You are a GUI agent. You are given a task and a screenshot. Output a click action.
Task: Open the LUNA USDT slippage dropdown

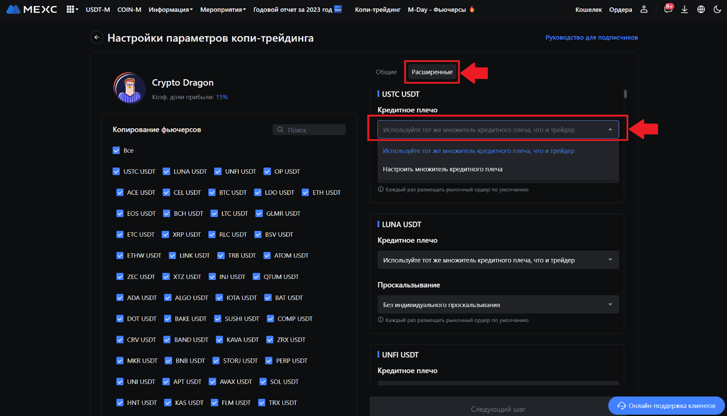[498, 305]
